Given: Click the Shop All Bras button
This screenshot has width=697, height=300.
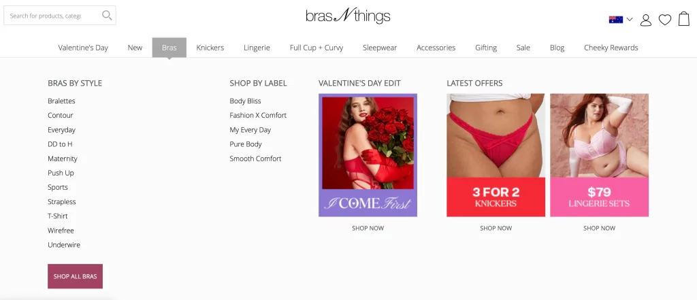Looking at the screenshot, I should (x=75, y=276).
